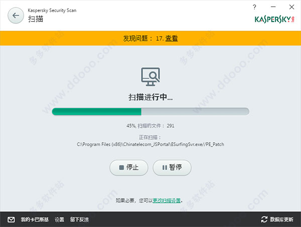This screenshot has height=227, width=301.
Task: Click the Kaspersky Lab logo
Action: (x=274, y=19)
